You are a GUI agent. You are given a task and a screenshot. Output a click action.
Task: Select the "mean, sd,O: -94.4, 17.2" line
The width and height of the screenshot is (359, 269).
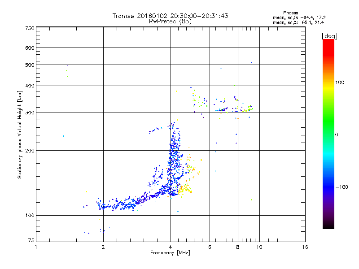click(x=299, y=18)
